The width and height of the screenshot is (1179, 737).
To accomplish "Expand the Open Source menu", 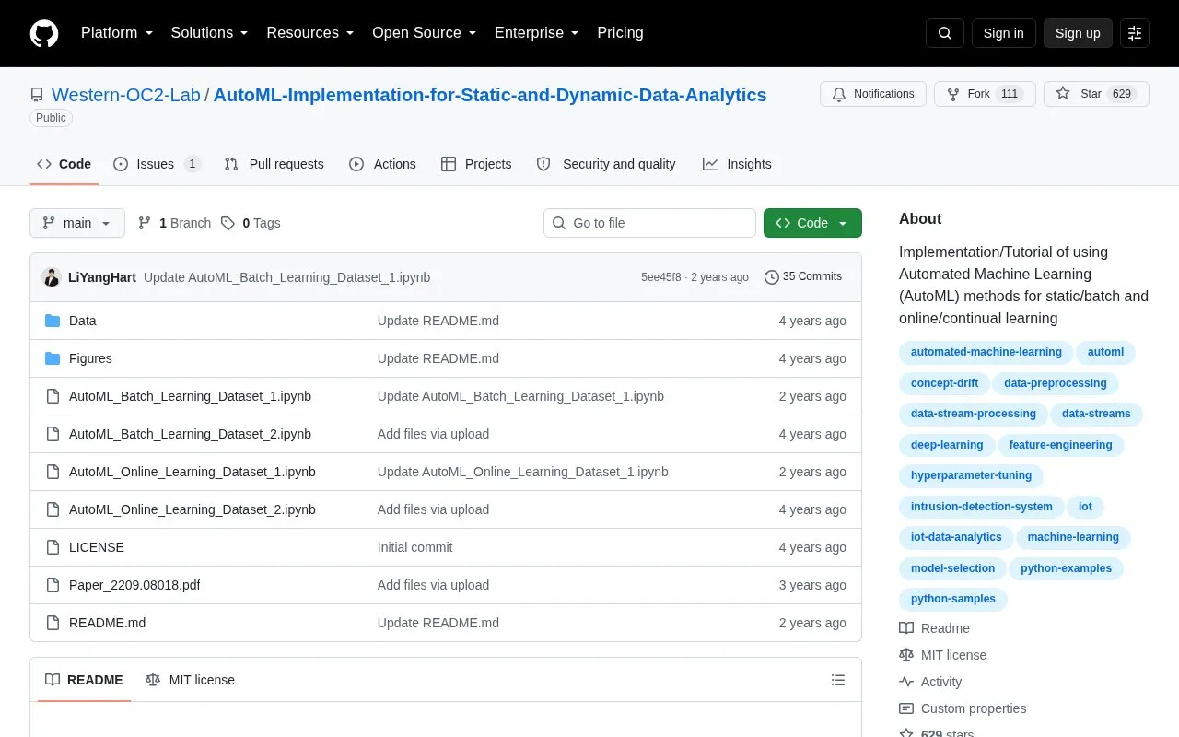I will click(x=425, y=33).
